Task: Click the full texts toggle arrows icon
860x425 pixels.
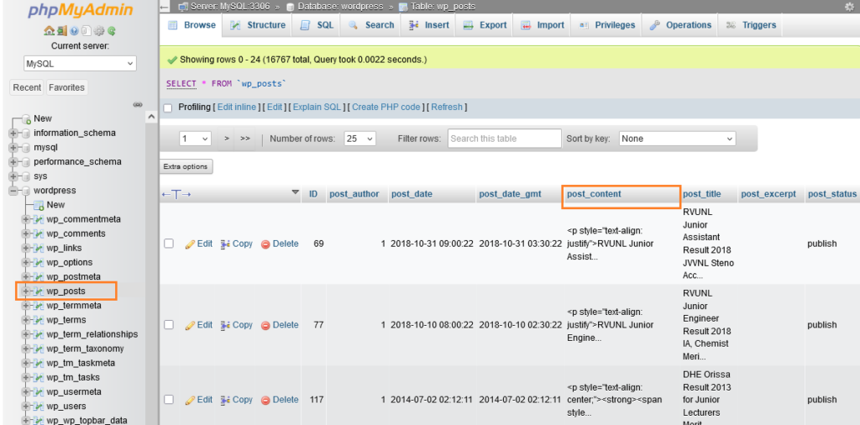Action: (176, 194)
